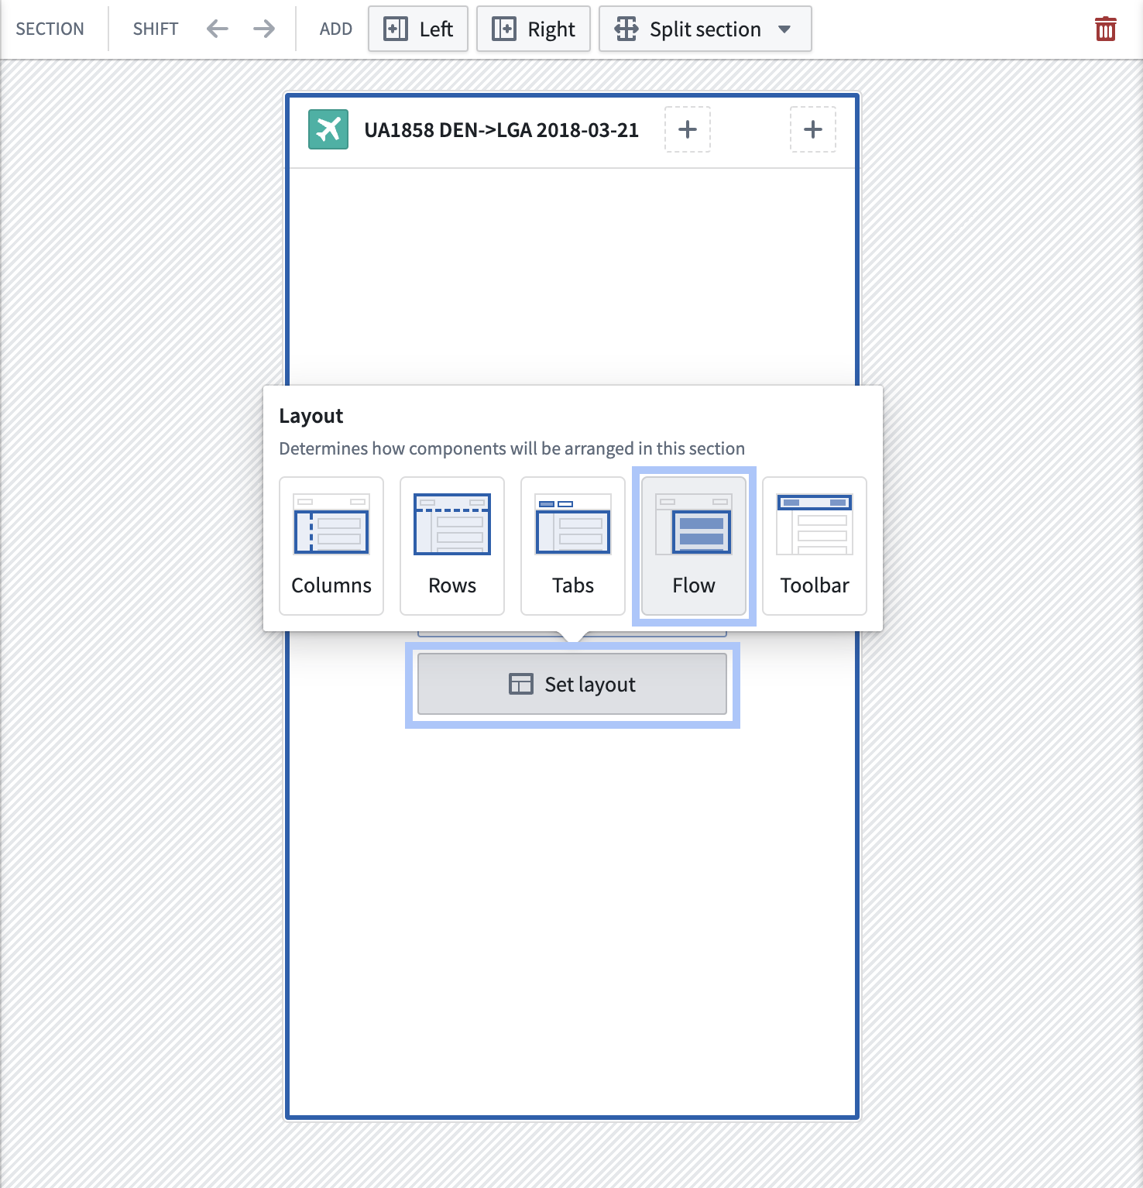Choose the Flow layout option
The width and height of the screenshot is (1143, 1188).
click(694, 546)
